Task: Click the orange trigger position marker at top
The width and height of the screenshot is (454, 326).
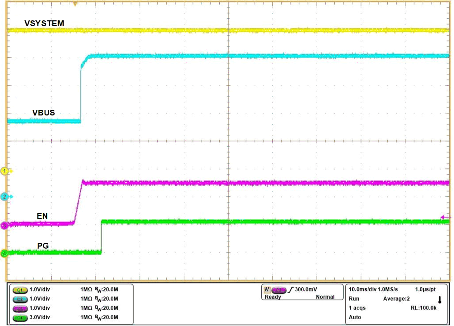Action: [75, 4]
